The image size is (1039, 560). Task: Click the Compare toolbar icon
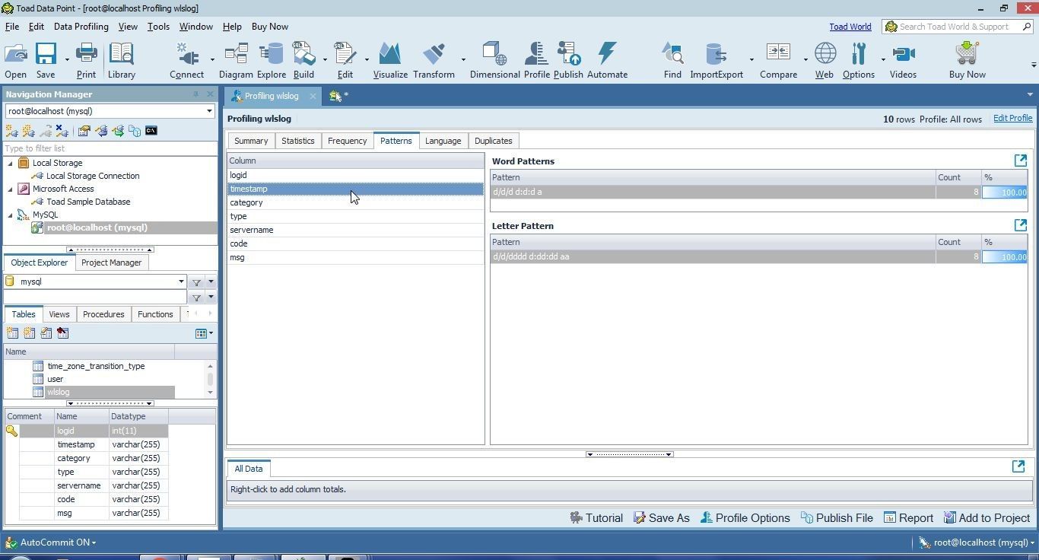click(778, 60)
